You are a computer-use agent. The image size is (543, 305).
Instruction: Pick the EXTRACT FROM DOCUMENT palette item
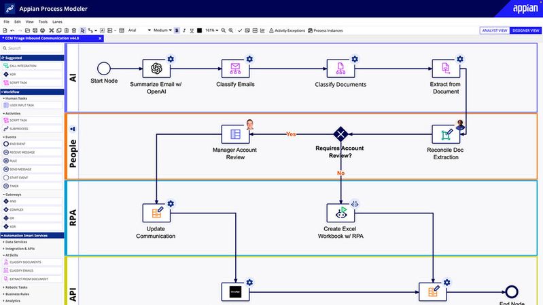(32, 279)
